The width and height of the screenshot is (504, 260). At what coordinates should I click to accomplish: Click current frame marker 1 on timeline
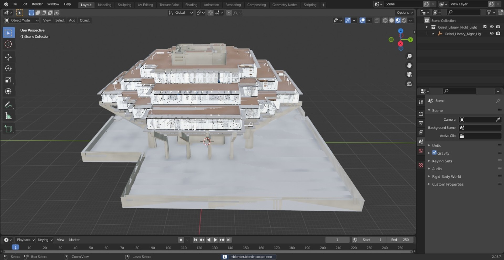(15, 247)
